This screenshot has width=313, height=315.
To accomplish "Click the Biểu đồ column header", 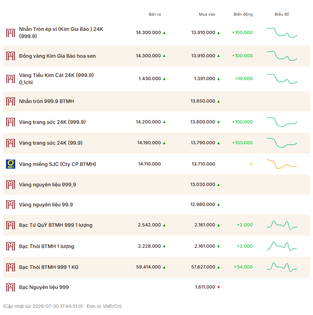I will [x=282, y=14].
